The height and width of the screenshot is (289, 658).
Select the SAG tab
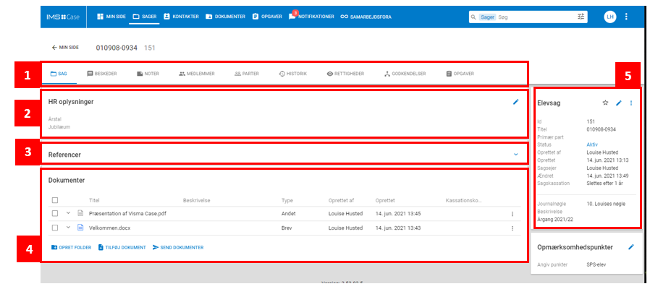[x=59, y=74]
